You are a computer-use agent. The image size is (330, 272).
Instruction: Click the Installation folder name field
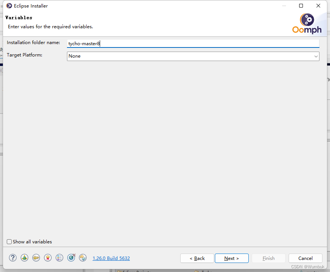[193, 43]
